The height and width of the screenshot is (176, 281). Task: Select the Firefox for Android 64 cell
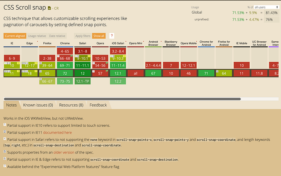(224, 73)
